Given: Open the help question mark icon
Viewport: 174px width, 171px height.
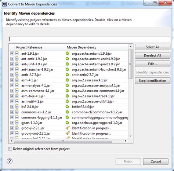Looking at the screenshot, I should 10,161.
